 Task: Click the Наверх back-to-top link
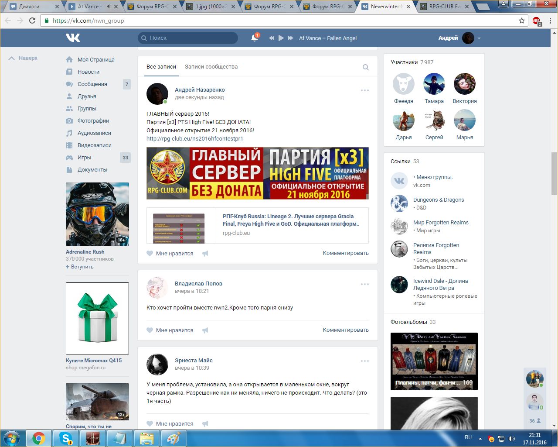coord(23,58)
